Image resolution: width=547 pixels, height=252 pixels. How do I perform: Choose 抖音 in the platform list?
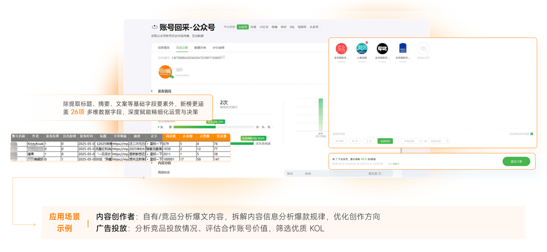click(253, 27)
